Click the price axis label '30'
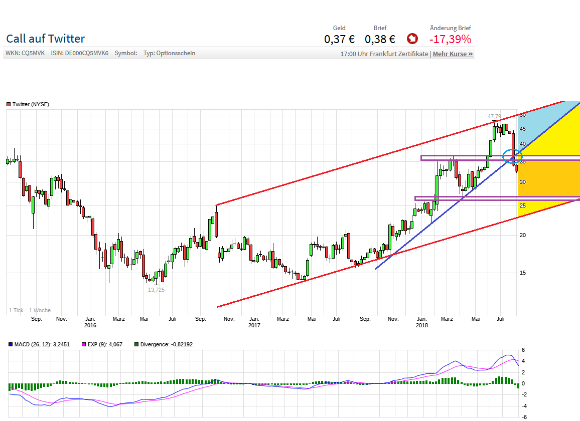The width and height of the screenshot is (580, 421). (x=523, y=182)
